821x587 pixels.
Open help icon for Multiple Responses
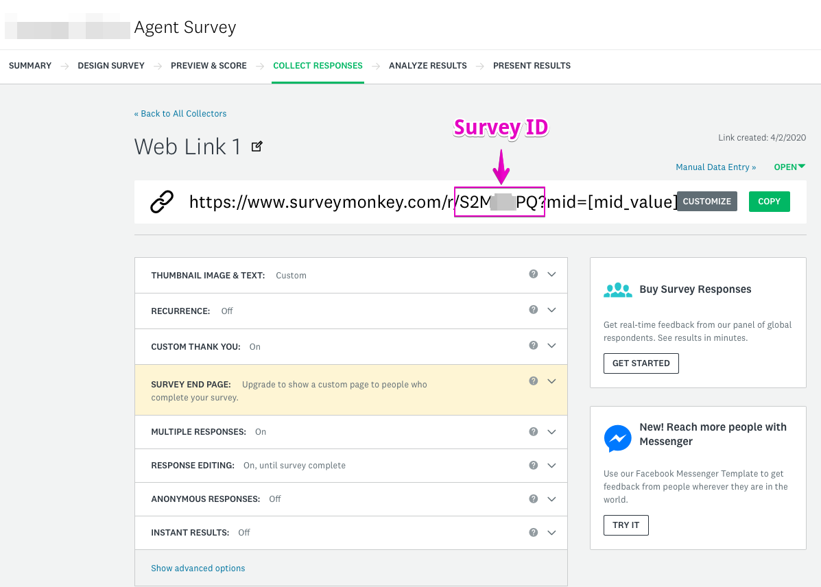pos(533,431)
